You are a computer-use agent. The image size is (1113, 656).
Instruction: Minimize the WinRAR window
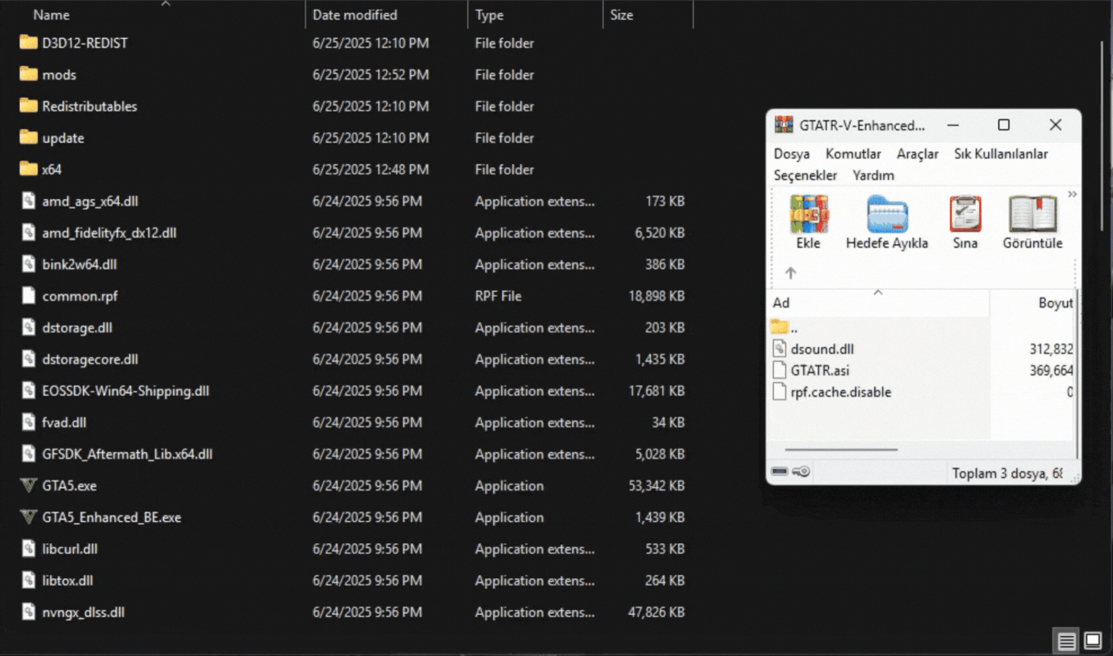953,125
